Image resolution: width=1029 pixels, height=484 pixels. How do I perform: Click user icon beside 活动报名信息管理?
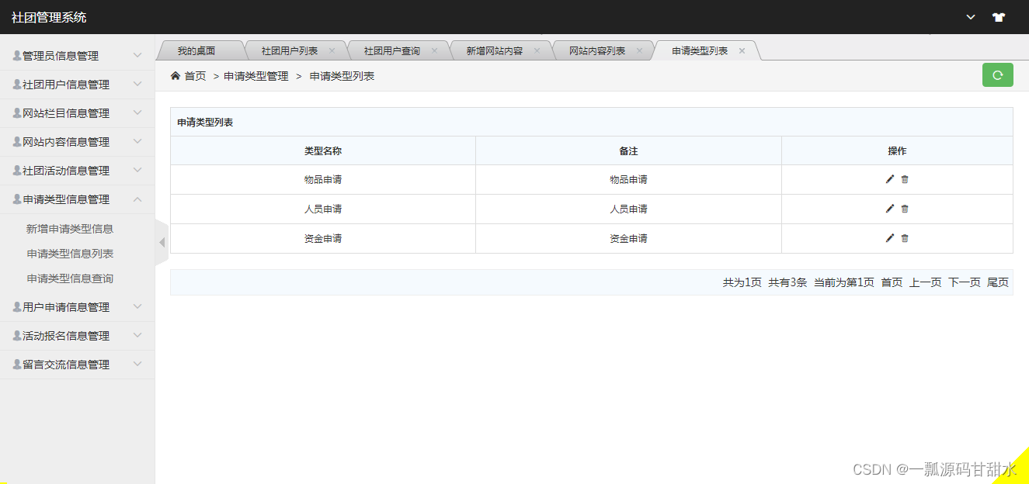(x=17, y=336)
